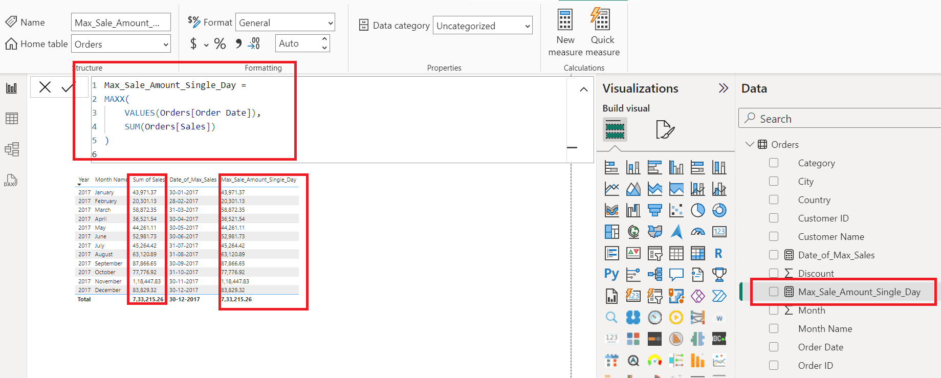Screen dimensions: 941x378
Task: Expand the Format dropdown showing General
Action: pos(285,23)
